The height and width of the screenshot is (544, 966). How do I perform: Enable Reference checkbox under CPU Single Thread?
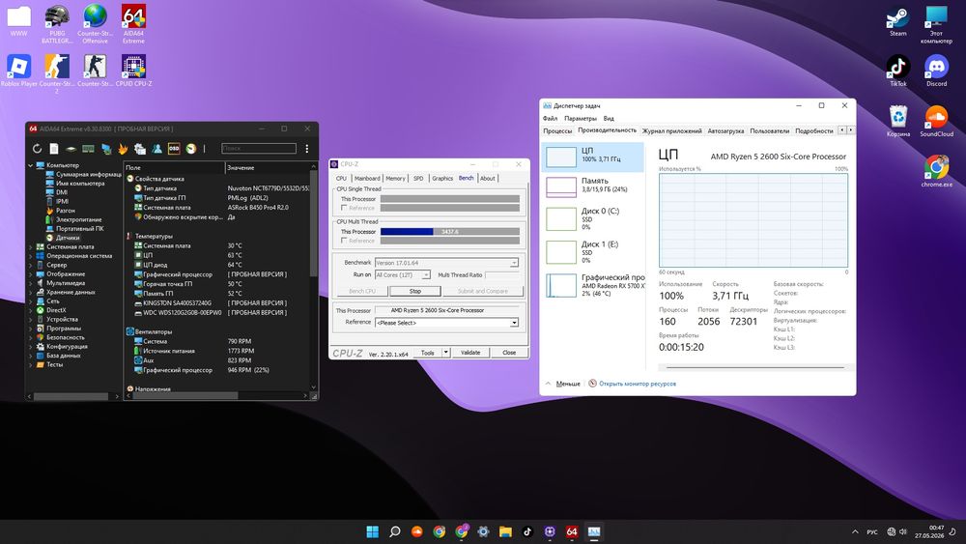tap(345, 208)
